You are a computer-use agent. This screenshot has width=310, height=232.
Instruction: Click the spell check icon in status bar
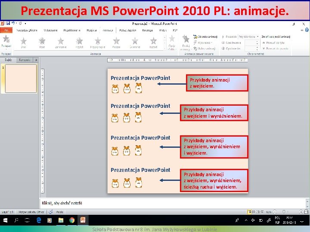(51, 212)
